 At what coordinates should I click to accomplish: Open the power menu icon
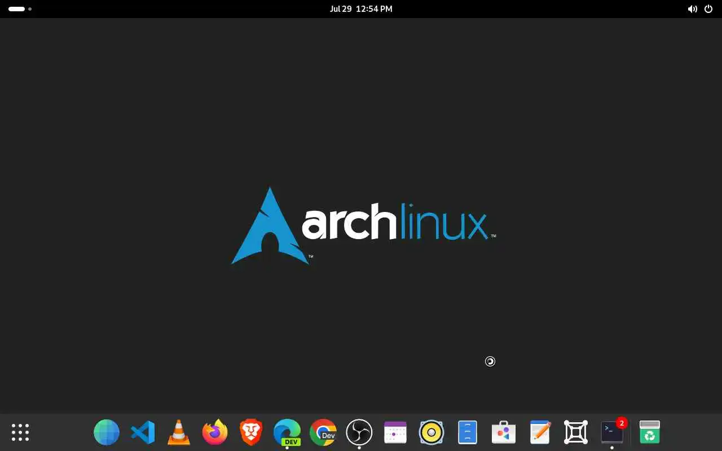(x=709, y=9)
